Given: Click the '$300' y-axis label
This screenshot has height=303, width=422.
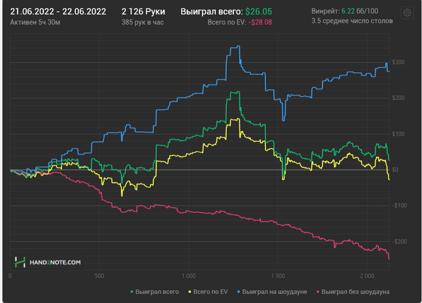Looking at the screenshot, I should click(398, 63).
